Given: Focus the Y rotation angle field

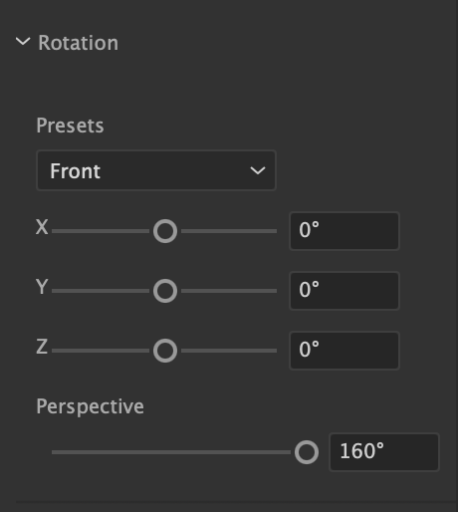Looking at the screenshot, I should click(x=344, y=291).
